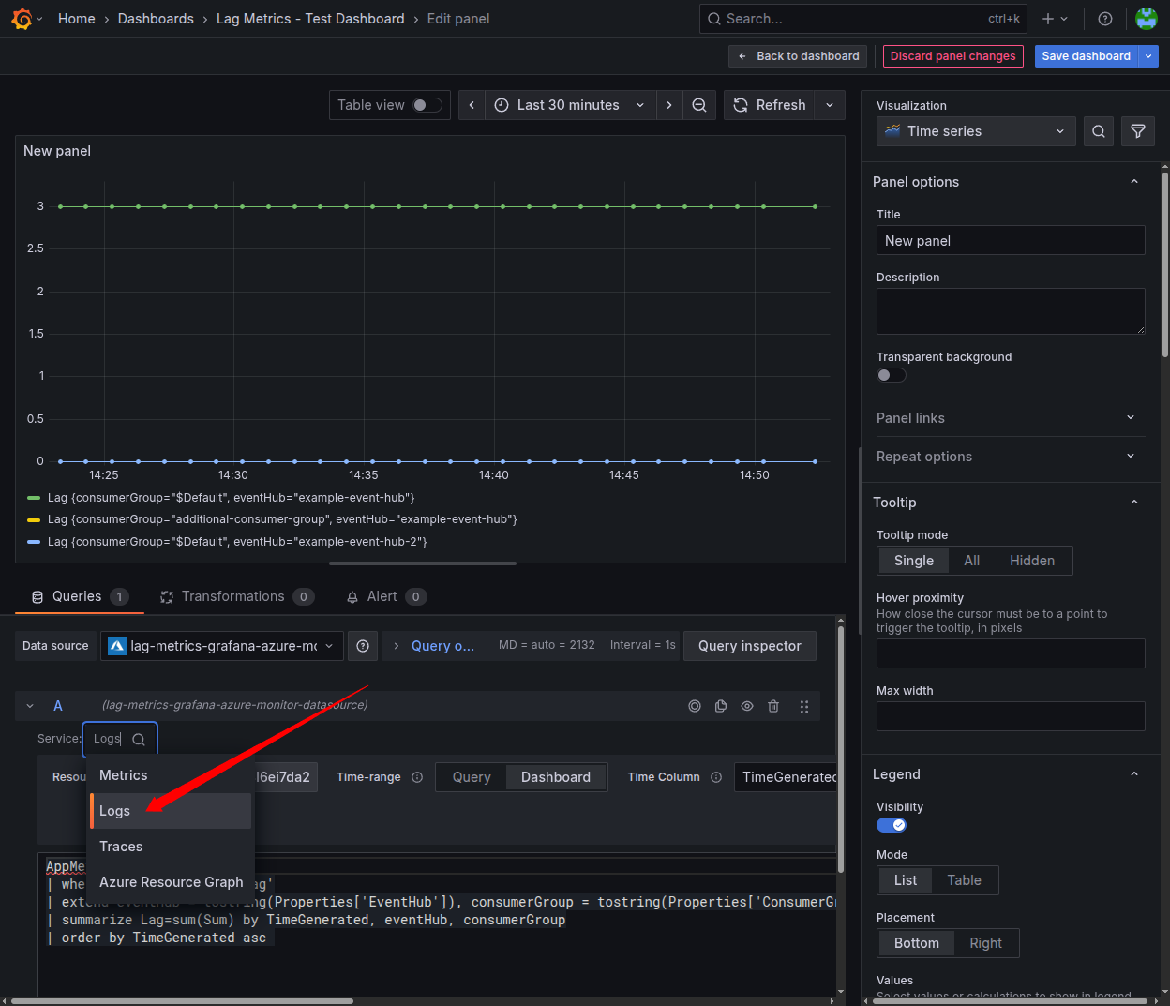Grab the query A drag handle
Image resolution: width=1170 pixels, height=1006 pixels.
coord(804,706)
